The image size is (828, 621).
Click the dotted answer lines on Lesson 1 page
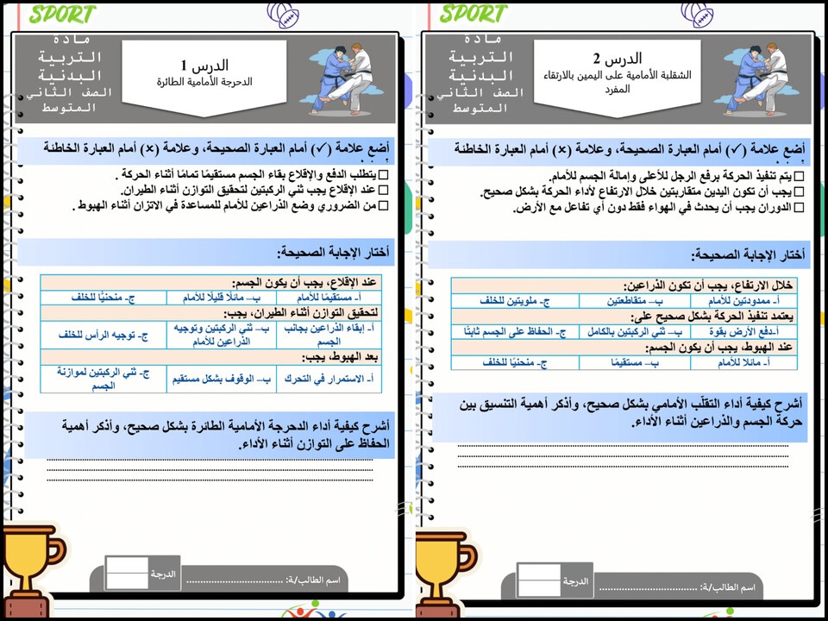tap(210, 470)
